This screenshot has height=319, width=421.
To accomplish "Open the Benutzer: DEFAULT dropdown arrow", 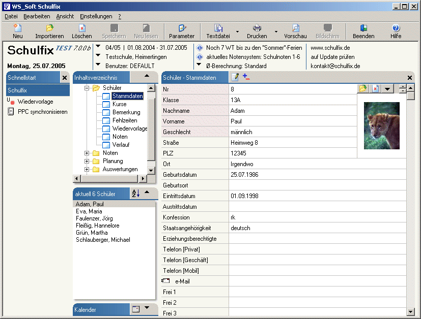I will pyautogui.click(x=98, y=65).
